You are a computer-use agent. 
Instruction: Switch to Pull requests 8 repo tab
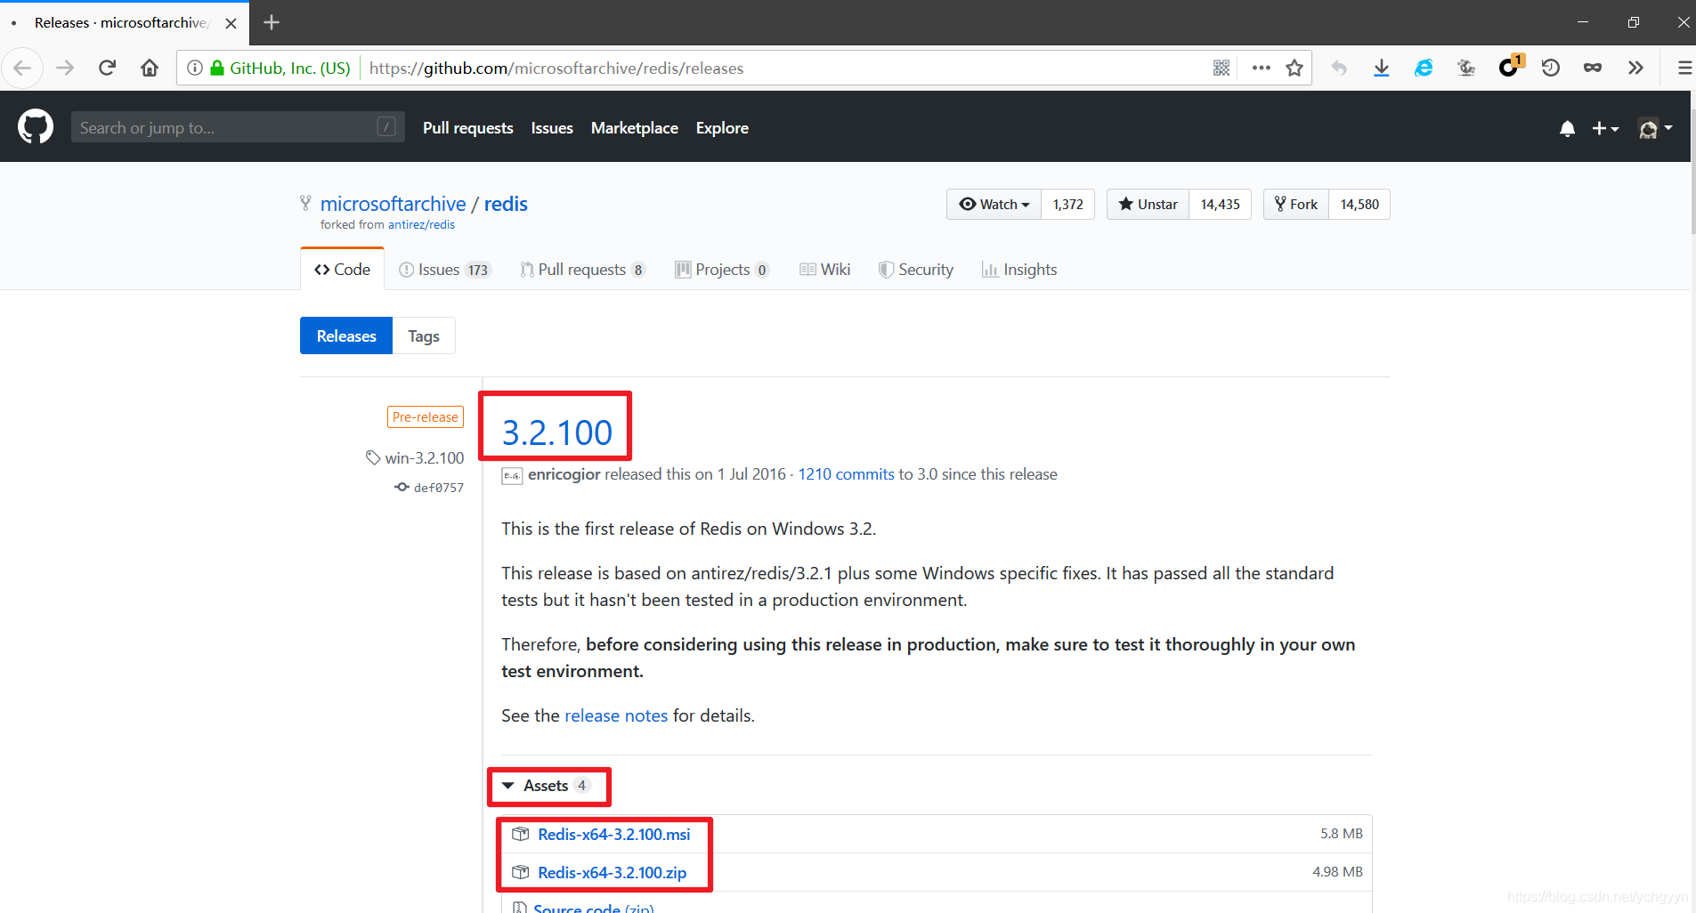pos(583,270)
